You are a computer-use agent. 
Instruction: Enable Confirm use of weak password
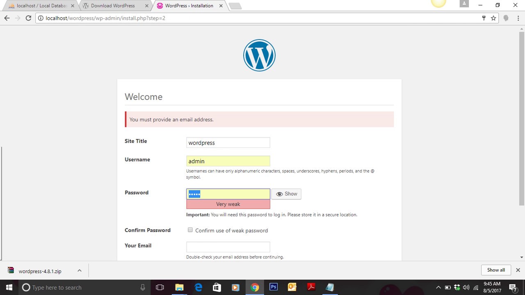pyautogui.click(x=190, y=230)
